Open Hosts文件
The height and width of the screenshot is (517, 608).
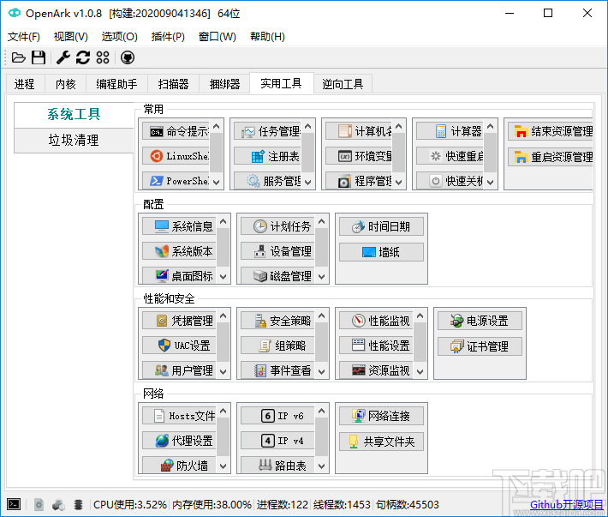coord(179,416)
